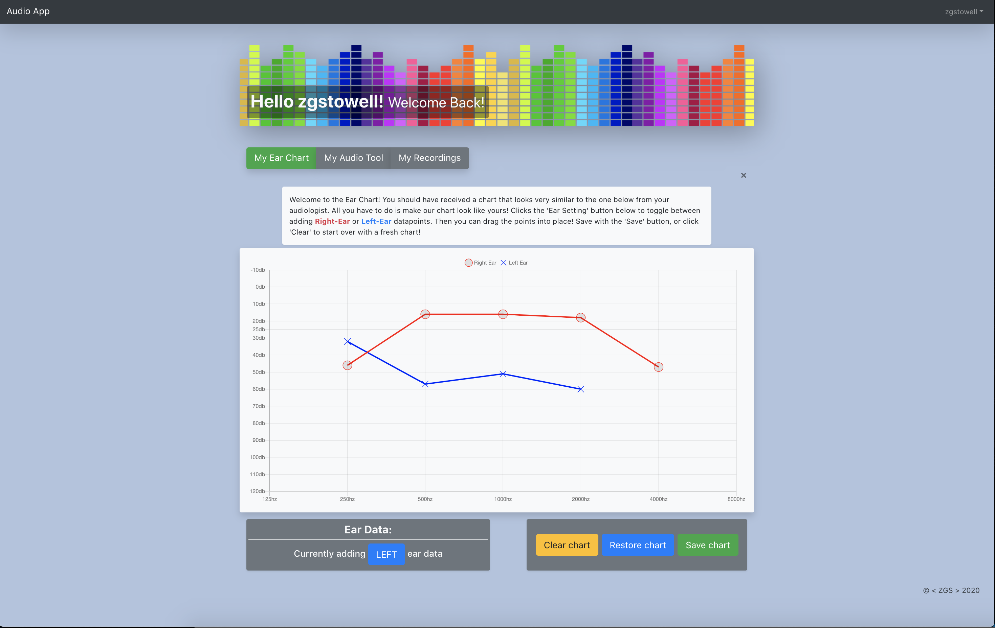Select the left-ear cross marker at 250hz
The height and width of the screenshot is (628, 995).
click(x=347, y=341)
